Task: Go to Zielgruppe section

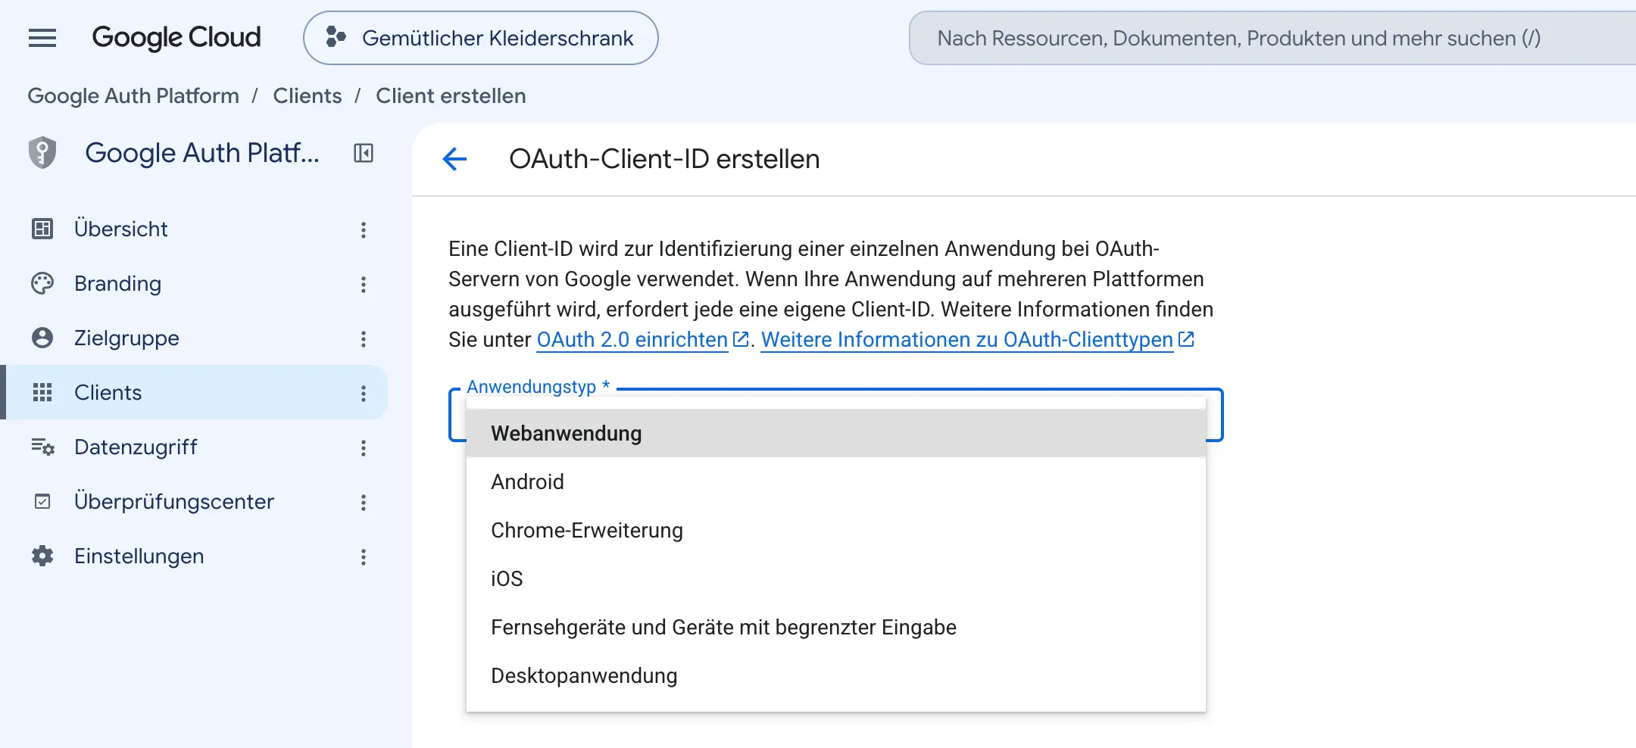Action: pyautogui.click(x=126, y=338)
